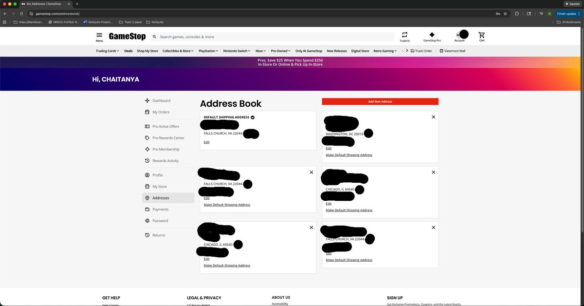Image resolution: width=584 pixels, height=306 pixels.
Task: Edit the default shipping address
Action: pyautogui.click(x=207, y=142)
